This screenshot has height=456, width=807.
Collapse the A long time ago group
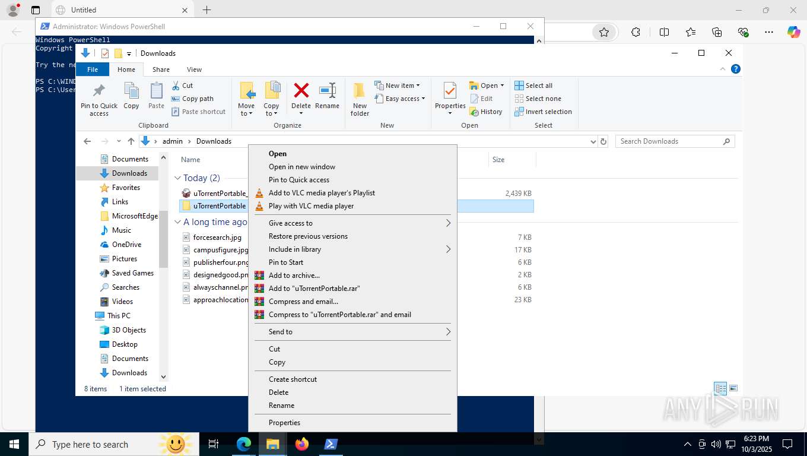click(177, 222)
